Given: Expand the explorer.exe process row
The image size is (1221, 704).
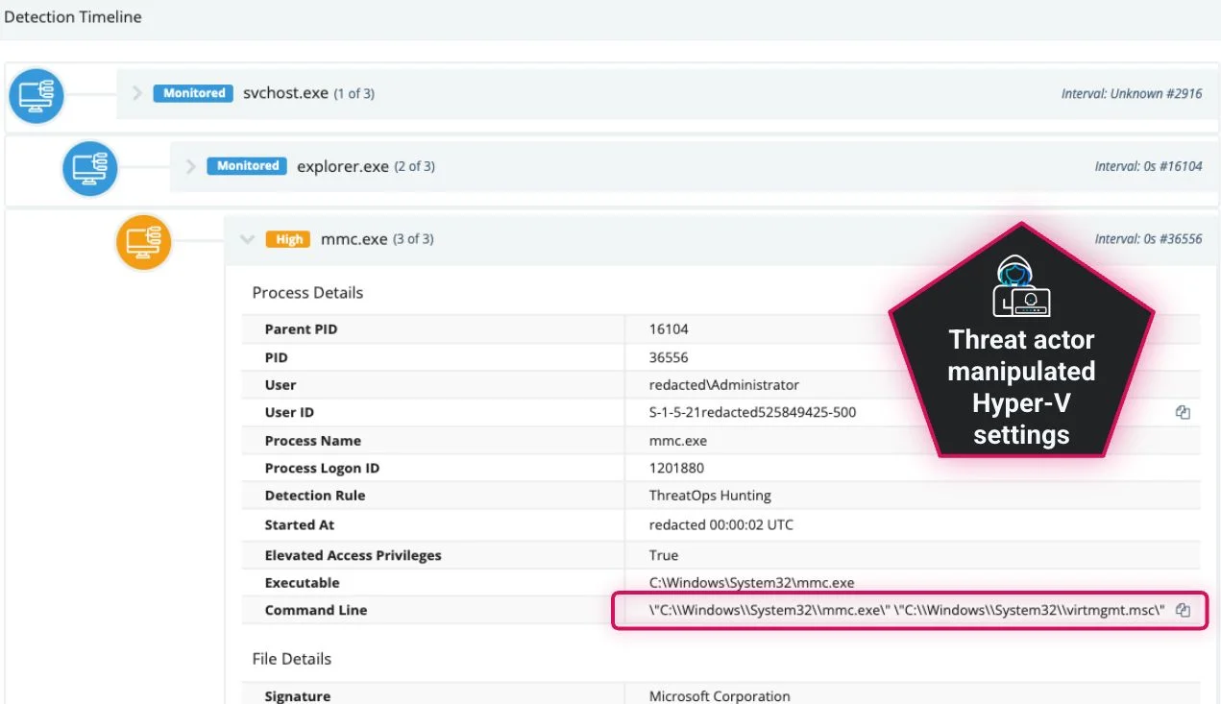Looking at the screenshot, I should pyautogui.click(x=191, y=166).
